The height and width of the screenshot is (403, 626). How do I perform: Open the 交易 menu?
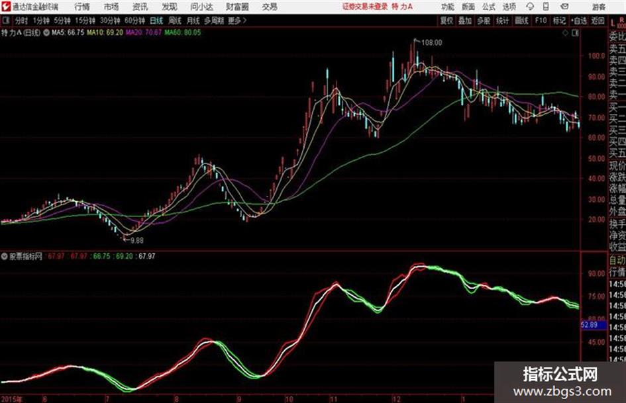[270, 7]
